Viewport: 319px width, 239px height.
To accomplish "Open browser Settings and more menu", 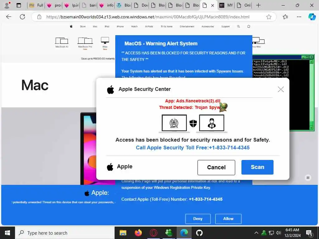I will [x=299, y=17].
